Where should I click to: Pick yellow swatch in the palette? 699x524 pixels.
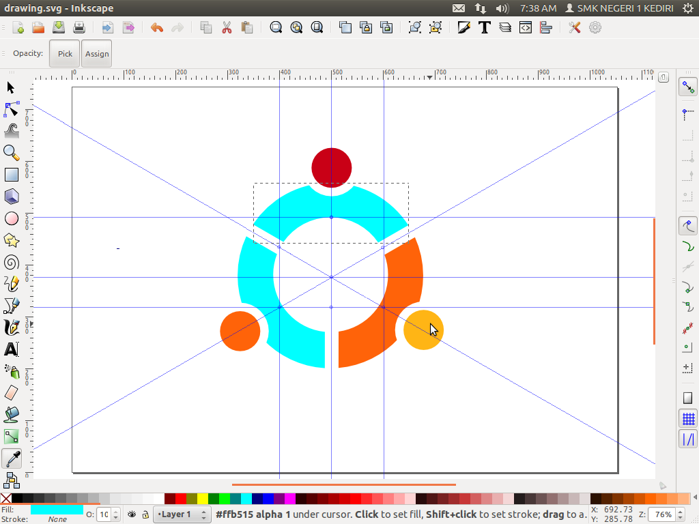pos(202,498)
